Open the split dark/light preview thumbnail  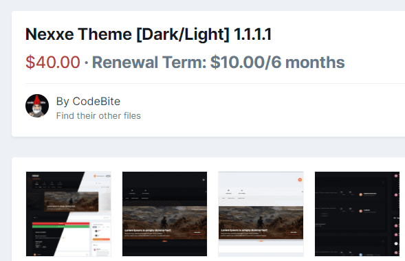pyautogui.click(x=69, y=214)
